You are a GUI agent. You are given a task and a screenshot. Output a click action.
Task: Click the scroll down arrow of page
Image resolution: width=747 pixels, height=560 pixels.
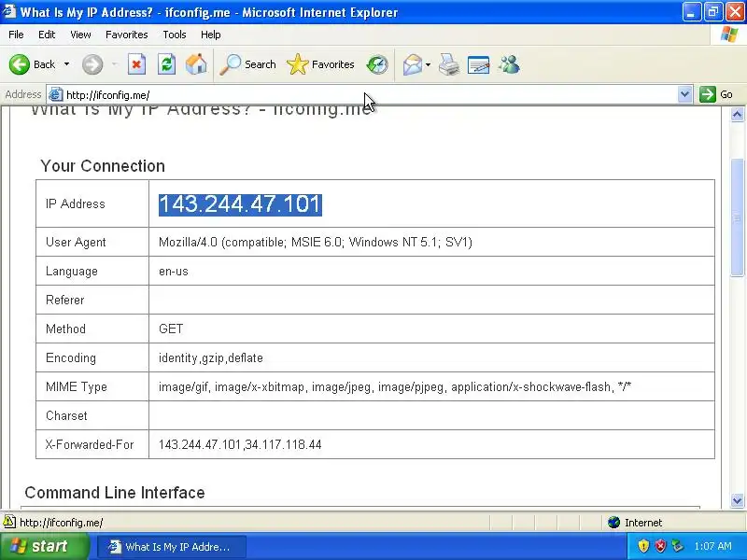[737, 500]
